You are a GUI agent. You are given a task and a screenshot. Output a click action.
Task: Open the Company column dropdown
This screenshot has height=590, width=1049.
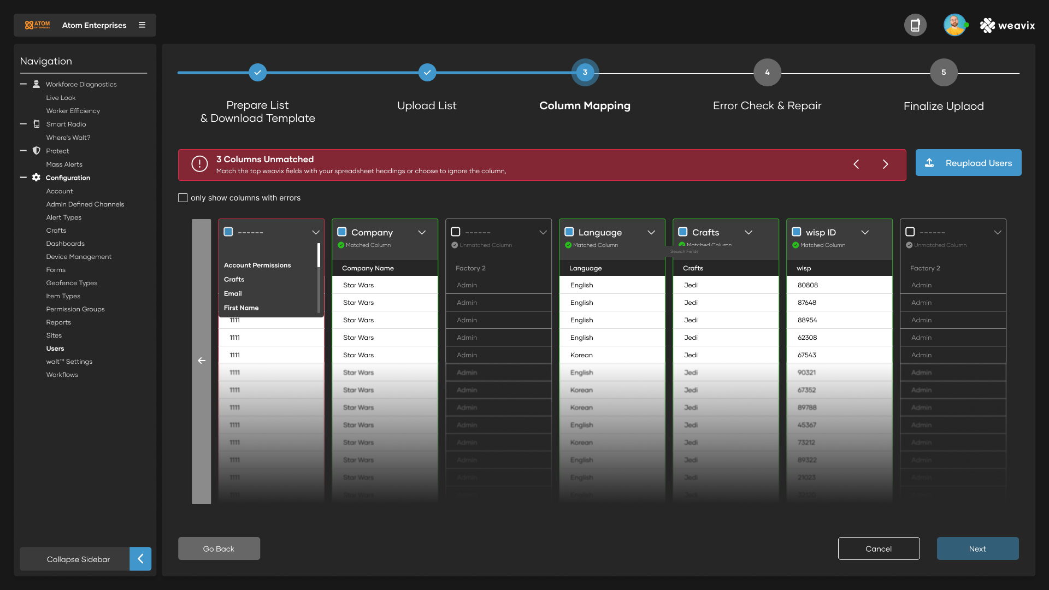pos(422,232)
